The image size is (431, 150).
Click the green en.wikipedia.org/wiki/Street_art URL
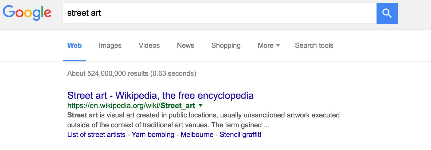point(131,106)
